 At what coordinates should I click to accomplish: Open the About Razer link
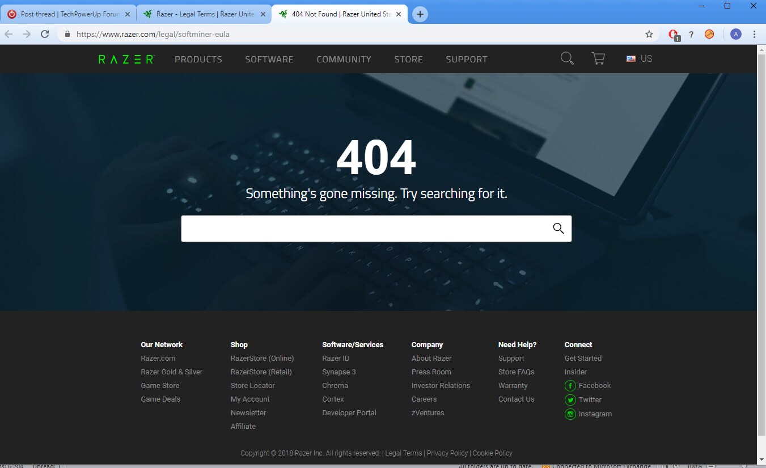pyautogui.click(x=431, y=359)
